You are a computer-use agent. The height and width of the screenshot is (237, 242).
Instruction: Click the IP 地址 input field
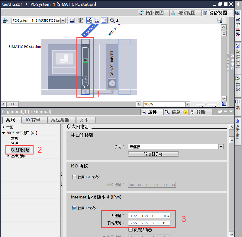(149, 216)
